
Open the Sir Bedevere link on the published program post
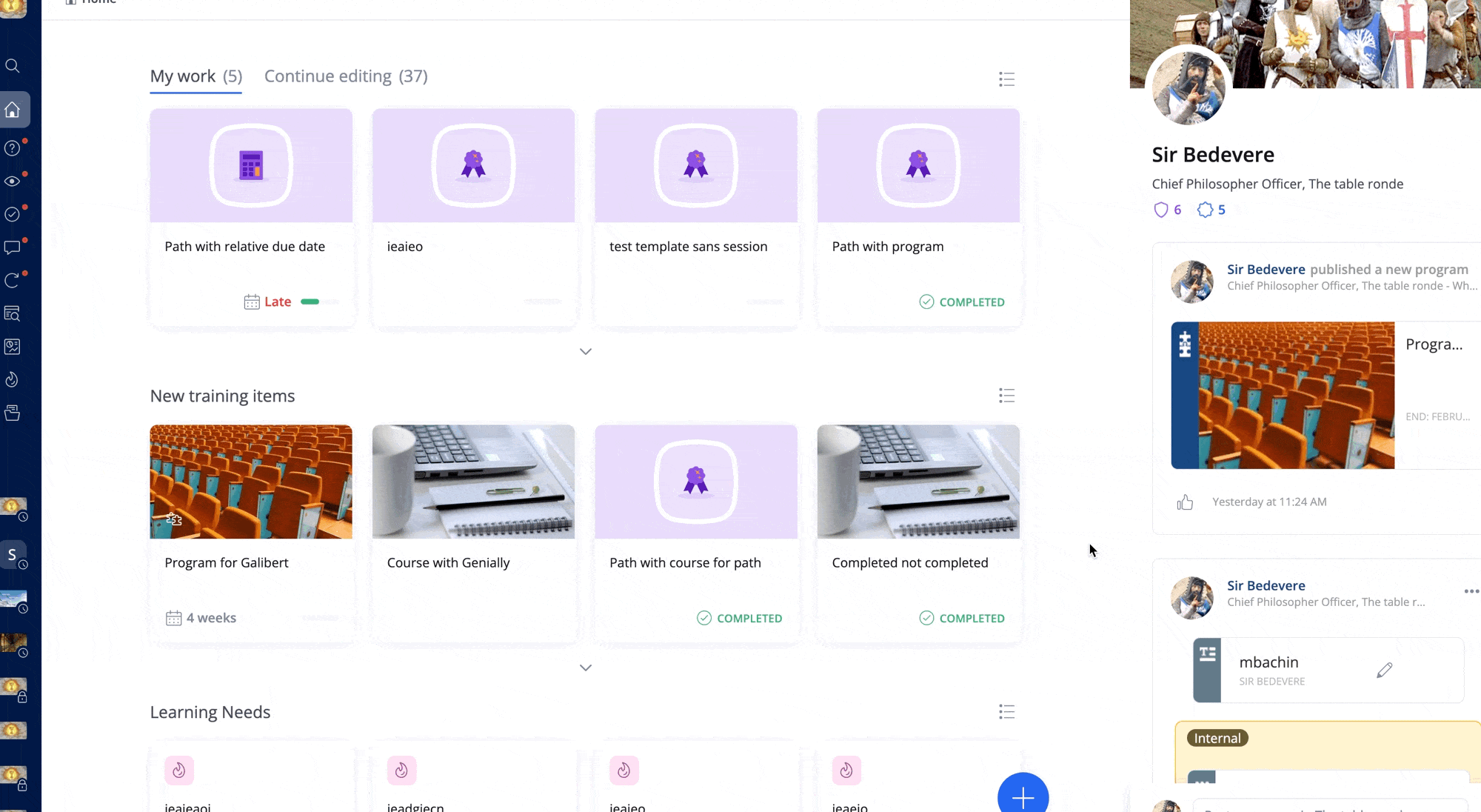pos(1266,270)
